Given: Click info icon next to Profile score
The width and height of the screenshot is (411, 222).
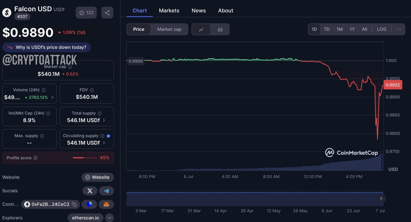Looking at the screenshot, I should [x=35, y=158].
